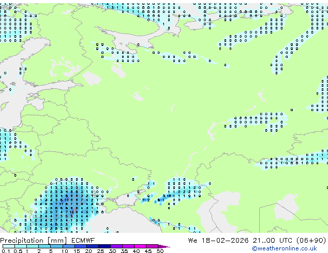Viewport: 328px width, 253px height.
Task: Click the '(06+90)' forecast run label
Action: click(x=311, y=241)
